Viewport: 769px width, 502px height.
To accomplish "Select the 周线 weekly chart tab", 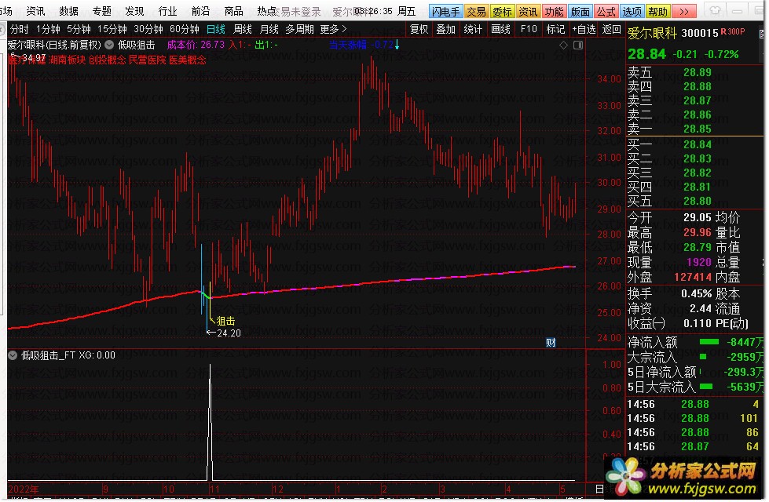I will click(242, 29).
